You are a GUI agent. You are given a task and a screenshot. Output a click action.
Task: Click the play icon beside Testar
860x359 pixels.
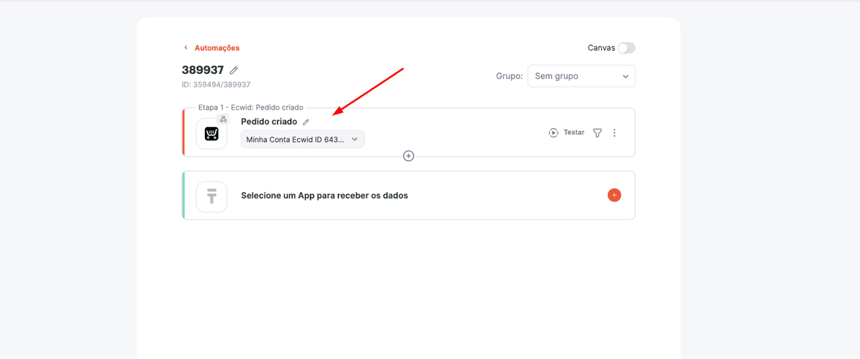pyautogui.click(x=553, y=133)
